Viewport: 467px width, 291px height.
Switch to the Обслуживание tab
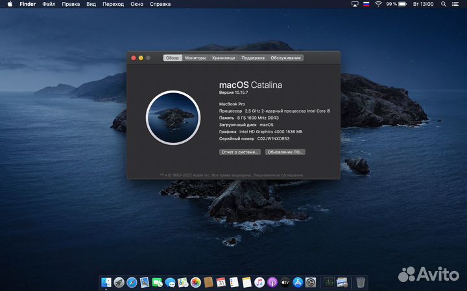pyautogui.click(x=285, y=58)
